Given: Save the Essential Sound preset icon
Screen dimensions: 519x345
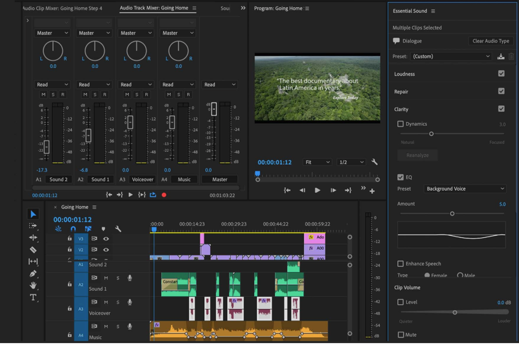Looking at the screenshot, I should 501,56.
